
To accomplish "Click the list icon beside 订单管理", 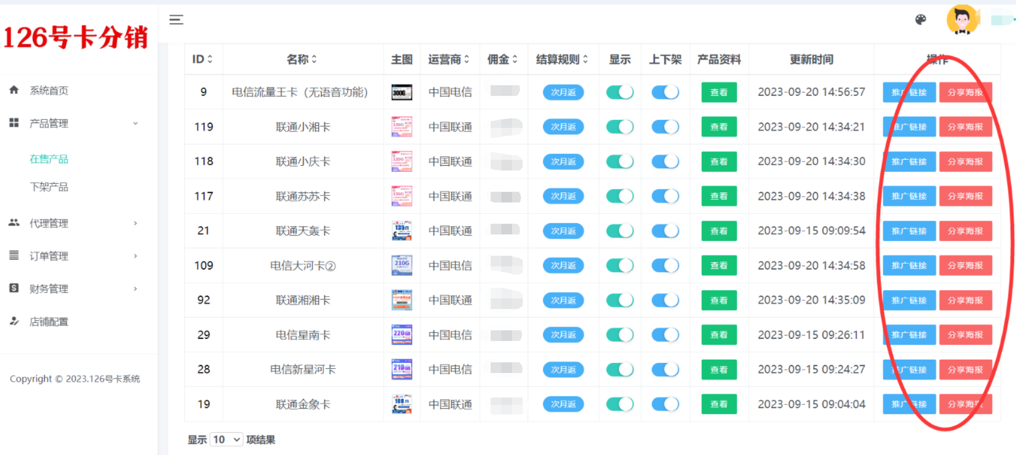I will (x=14, y=255).
